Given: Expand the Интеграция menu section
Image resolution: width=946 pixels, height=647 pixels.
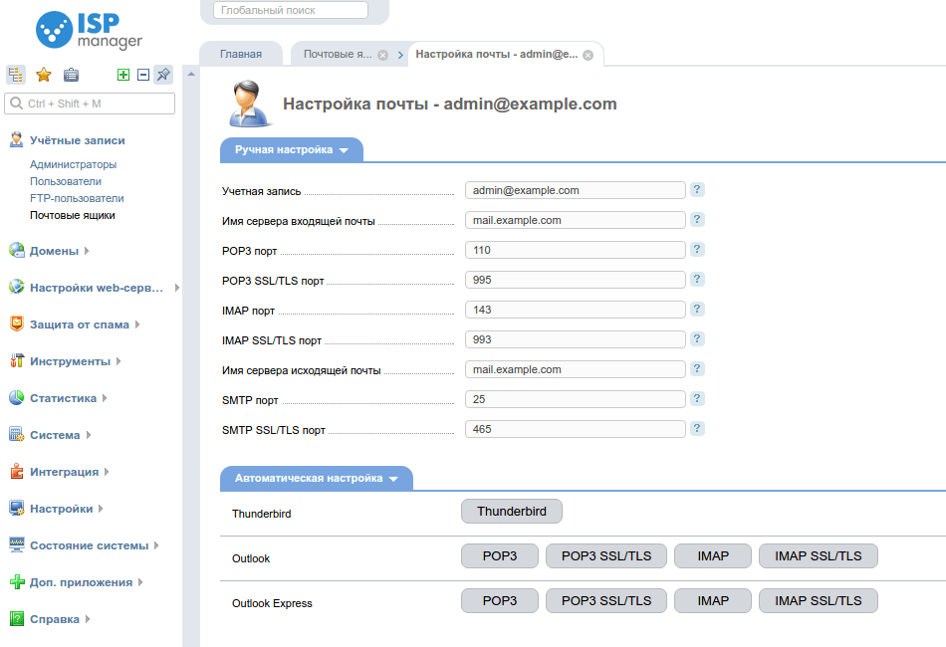Looking at the screenshot, I should tap(107, 472).
